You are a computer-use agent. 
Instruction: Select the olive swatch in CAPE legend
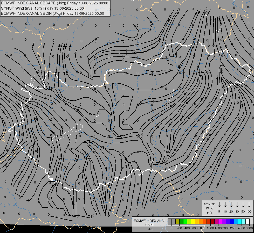(177, 222)
